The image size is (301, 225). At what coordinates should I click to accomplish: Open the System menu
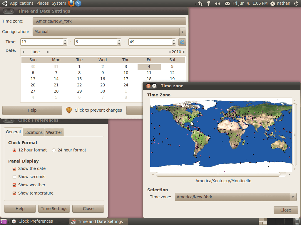[58, 3]
